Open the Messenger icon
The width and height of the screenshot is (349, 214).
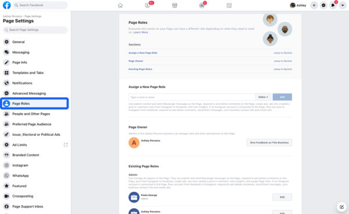[323, 5]
